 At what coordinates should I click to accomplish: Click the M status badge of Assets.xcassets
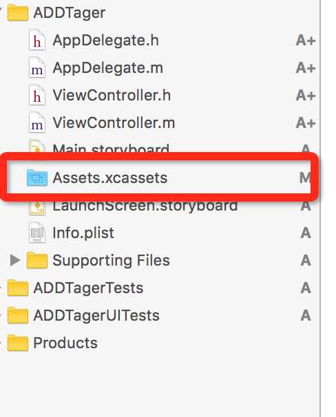(x=305, y=178)
